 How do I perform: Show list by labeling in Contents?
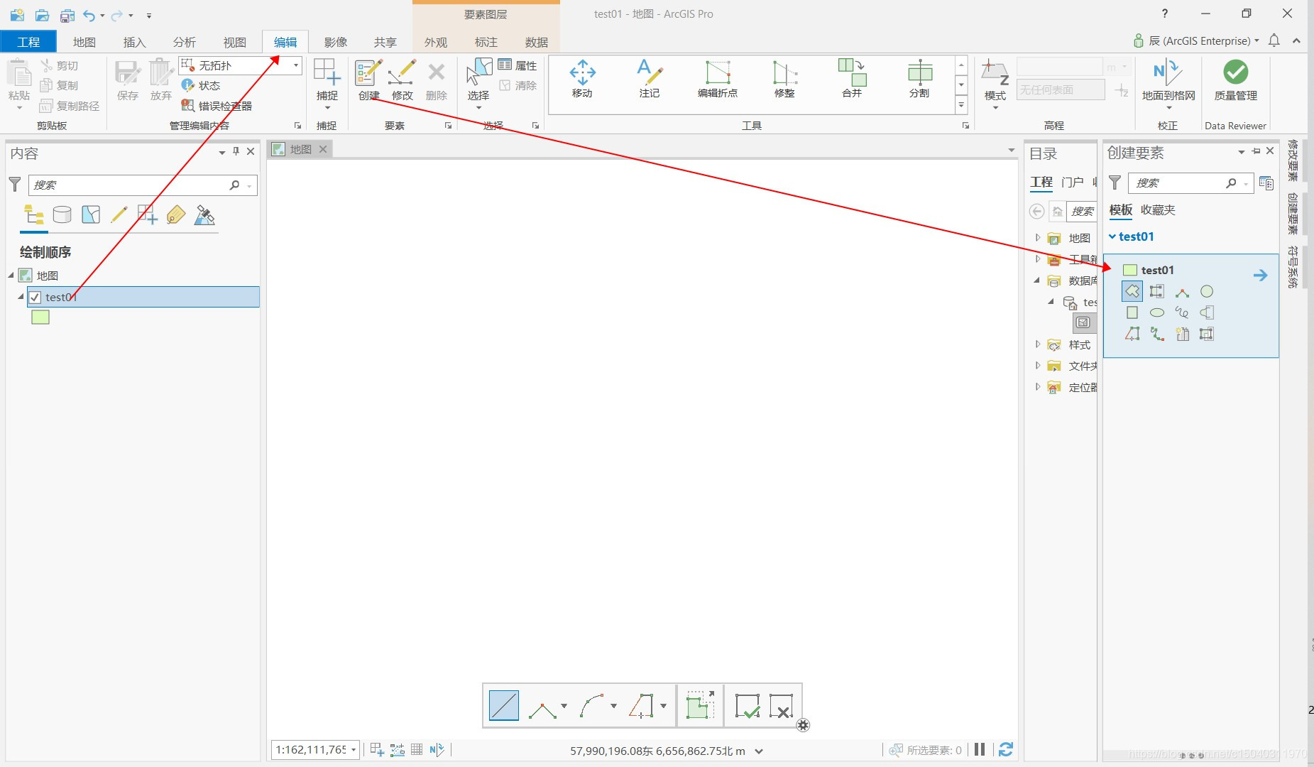click(x=176, y=214)
